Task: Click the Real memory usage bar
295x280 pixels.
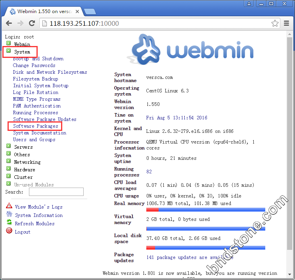Action: [x=206, y=210]
